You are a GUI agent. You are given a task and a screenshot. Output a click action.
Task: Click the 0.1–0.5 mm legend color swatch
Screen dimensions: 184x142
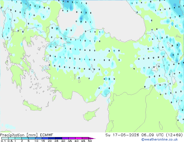pos(5,138)
